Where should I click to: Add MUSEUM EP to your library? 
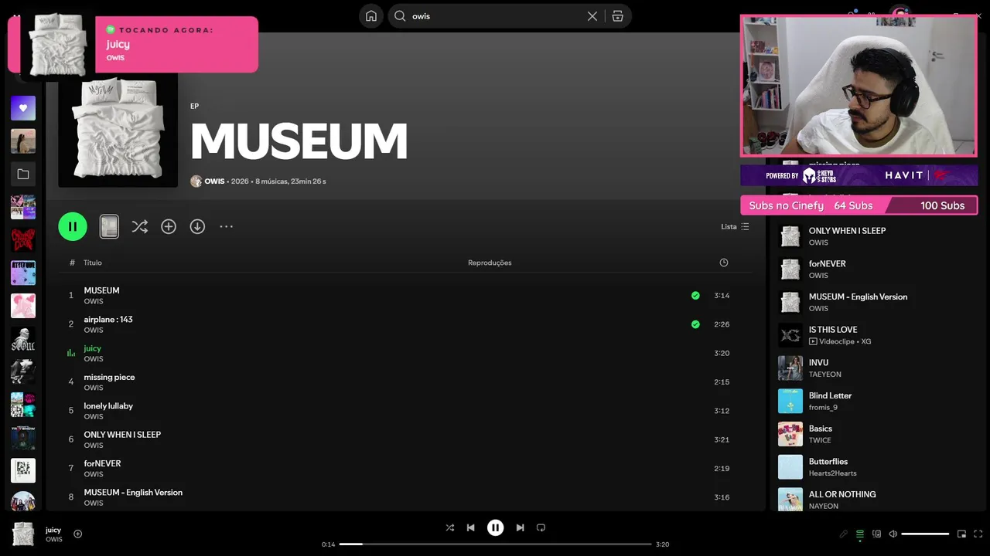169,226
